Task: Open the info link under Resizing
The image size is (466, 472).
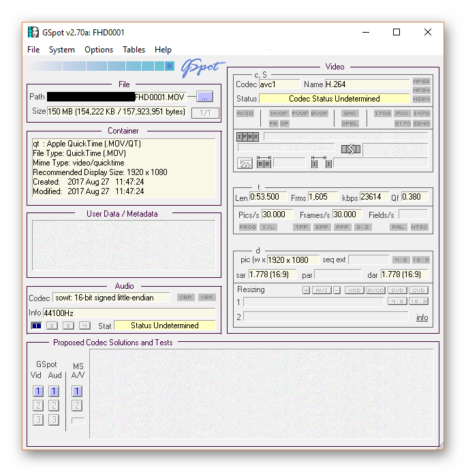Action: pyautogui.click(x=422, y=317)
